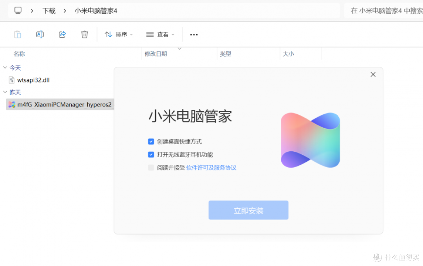Image resolution: width=423 pixels, height=266 pixels.
Task: Open the 排序 sort dropdown
Action: (x=119, y=34)
